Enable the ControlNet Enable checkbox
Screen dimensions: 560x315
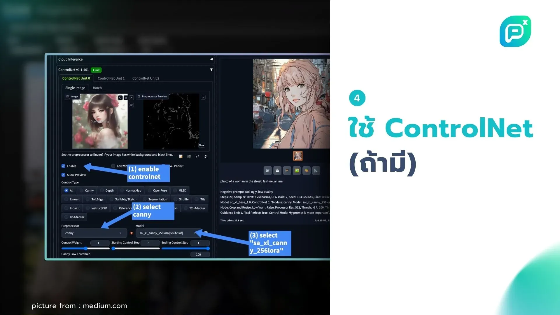click(x=63, y=165)
